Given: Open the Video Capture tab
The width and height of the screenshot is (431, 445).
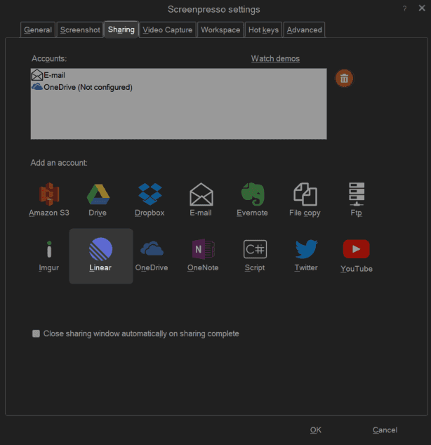Looking at the screenshot, I should coord(167,29).
